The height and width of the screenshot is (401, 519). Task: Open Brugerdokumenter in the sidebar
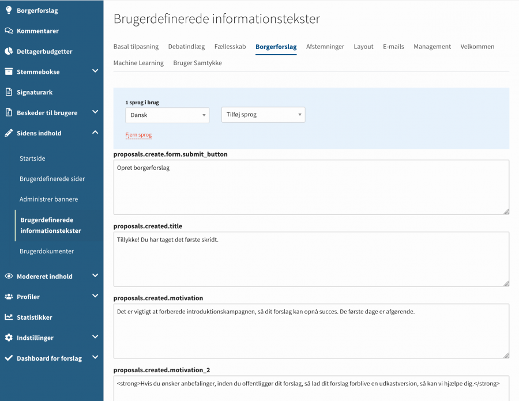tap(47, 251)
